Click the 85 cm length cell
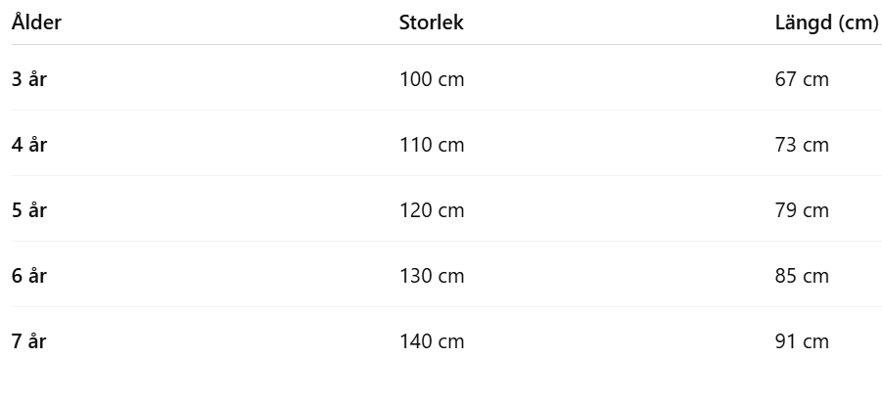 [801, 276]
